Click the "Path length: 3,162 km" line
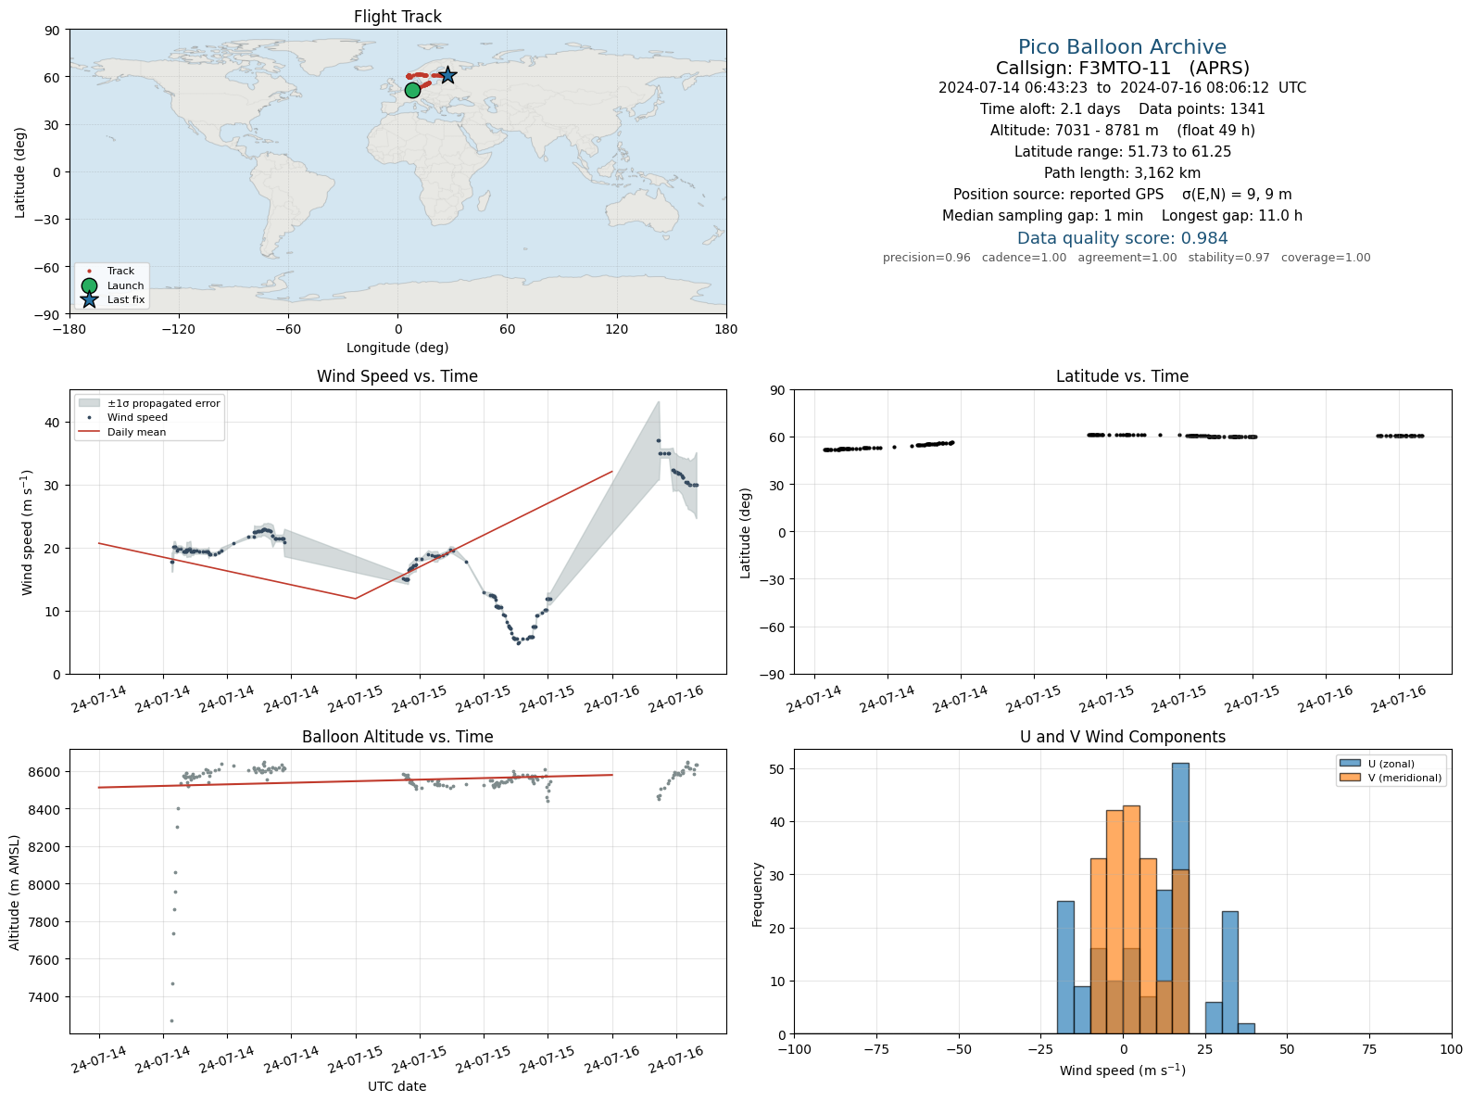 click(1122, 173)
